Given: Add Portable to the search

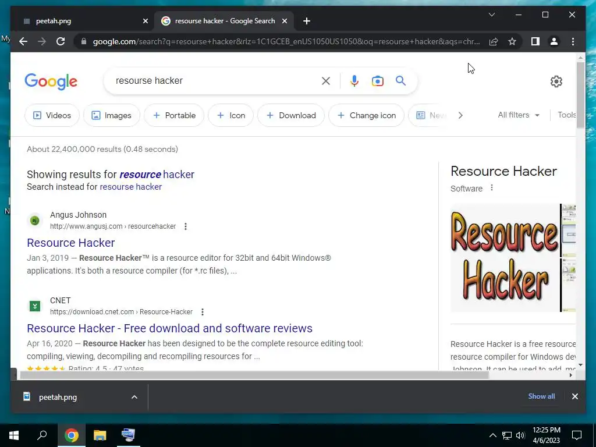Looking at the screenshot, I should click(x=174, y=115).
